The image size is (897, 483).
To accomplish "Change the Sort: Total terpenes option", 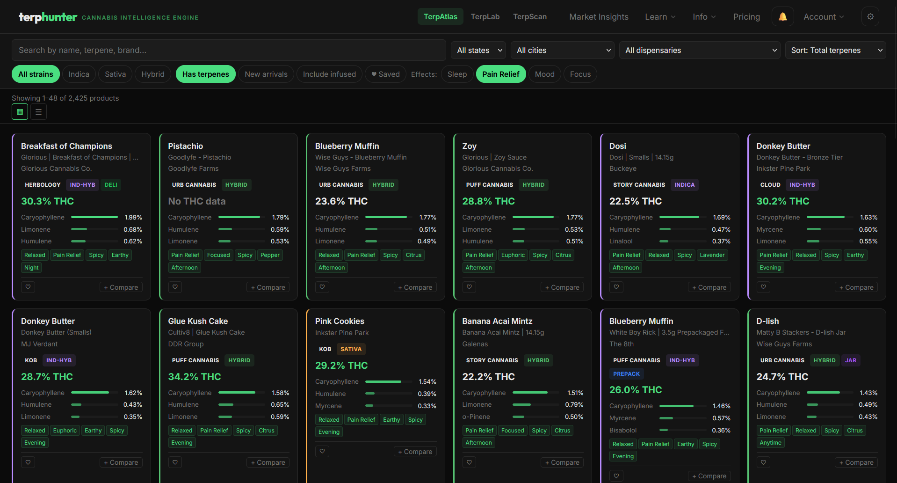I will [x=835, y=50].
